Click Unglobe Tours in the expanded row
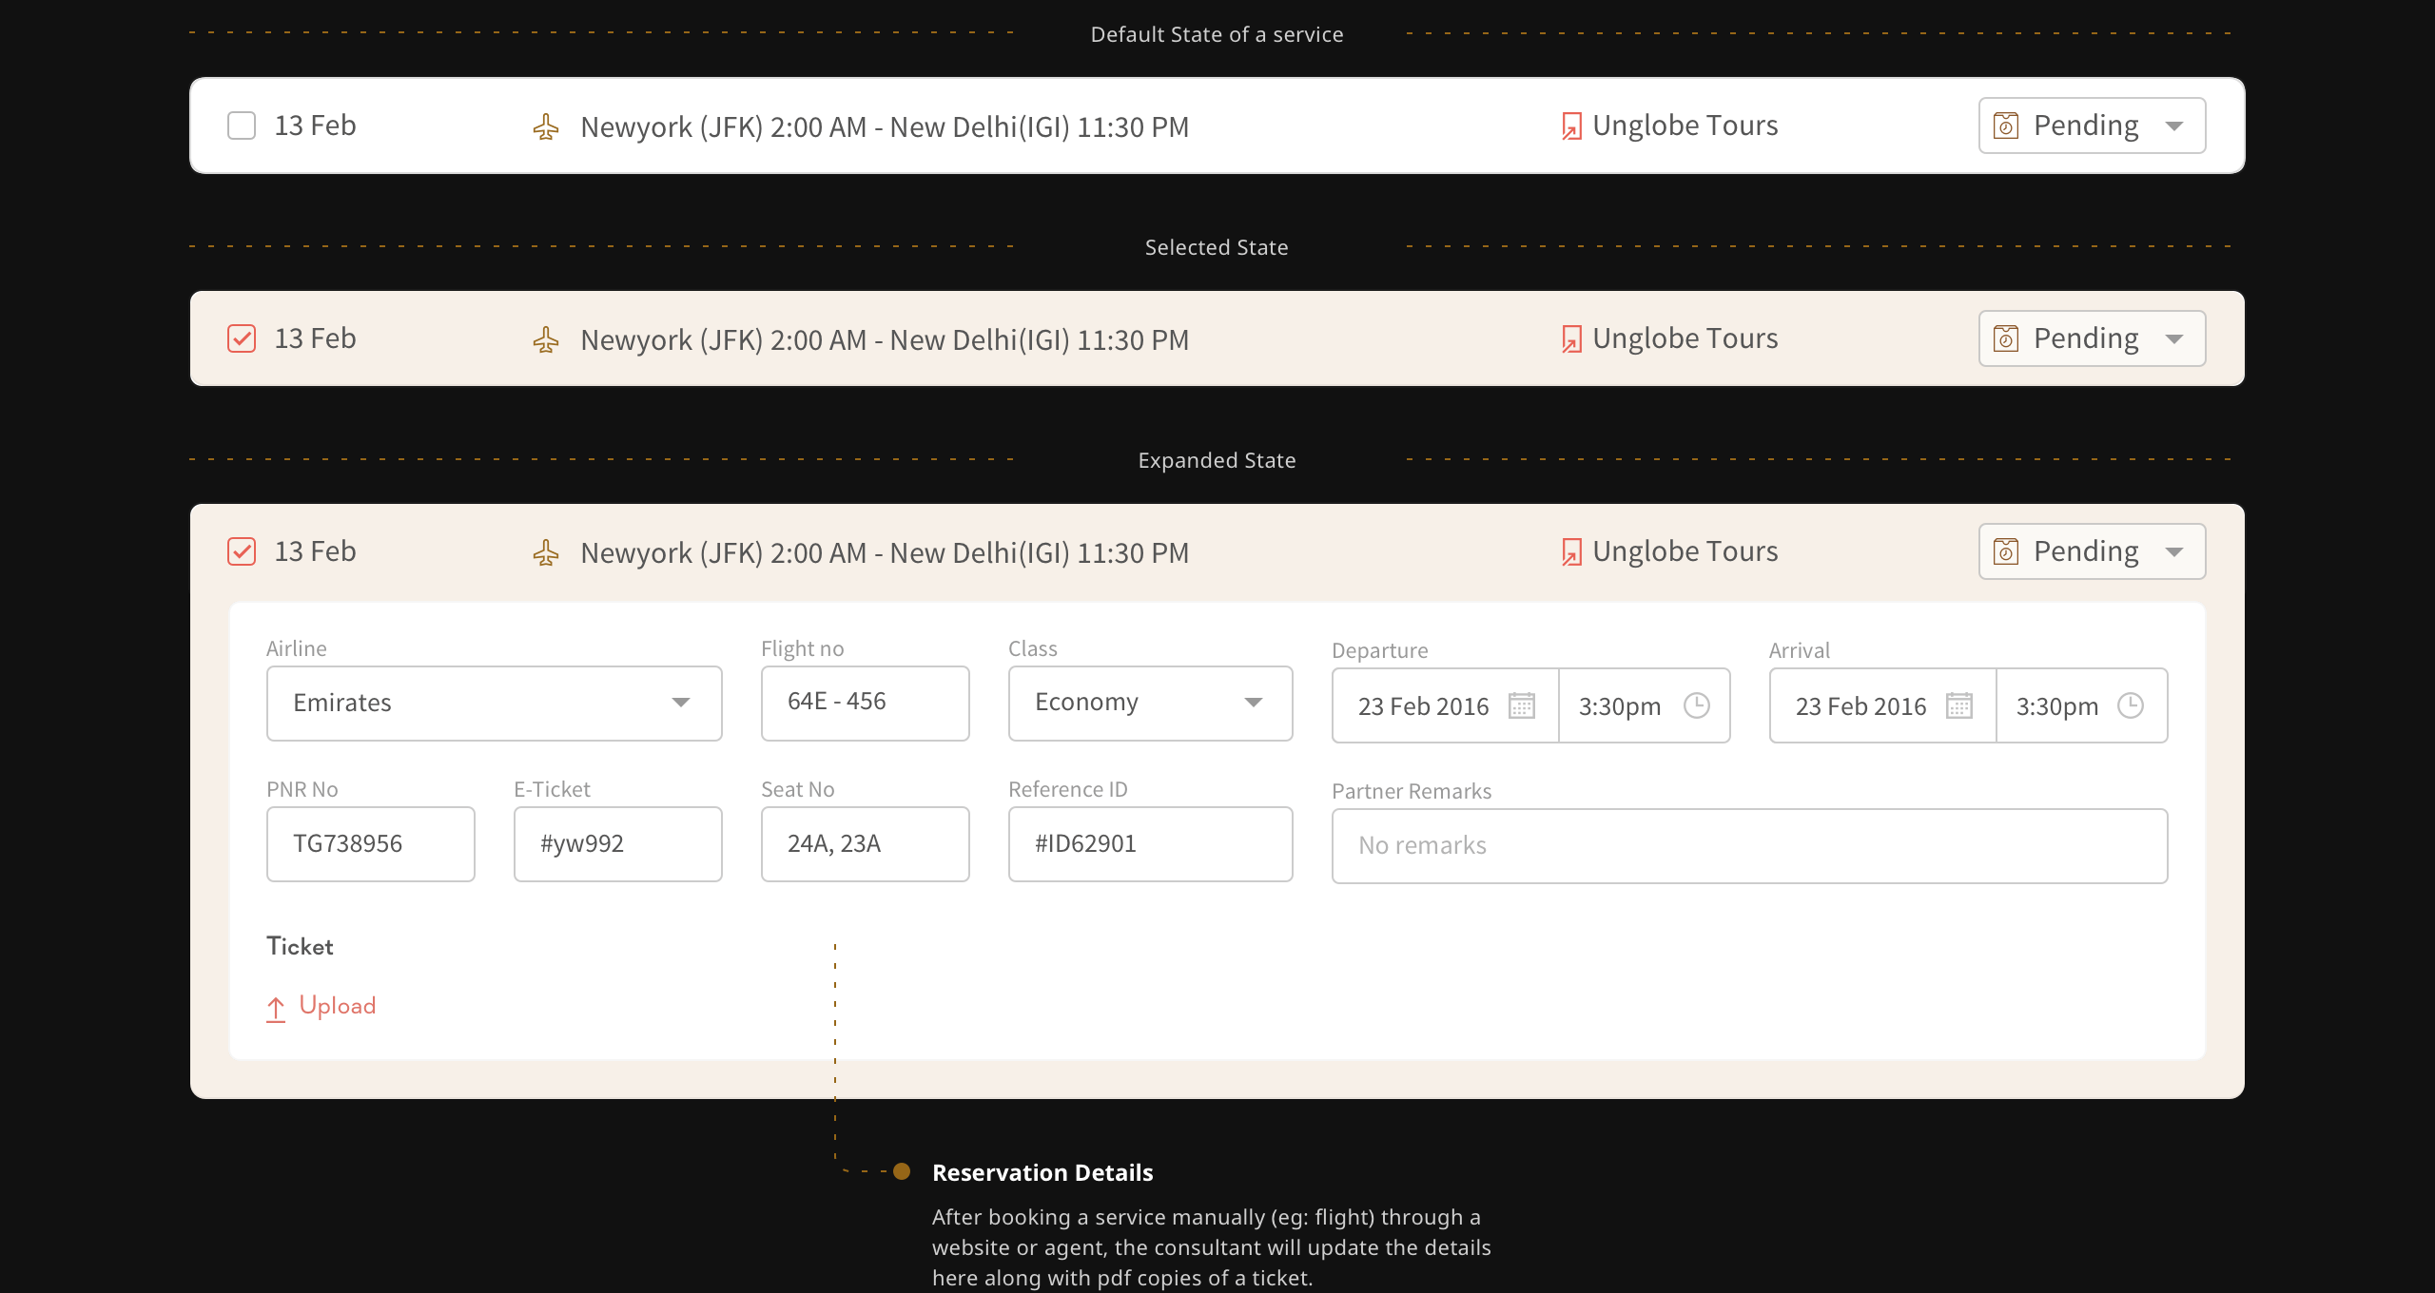Image resolution: width=2435 pixels, height=1293 pixels. (1685, 551)
